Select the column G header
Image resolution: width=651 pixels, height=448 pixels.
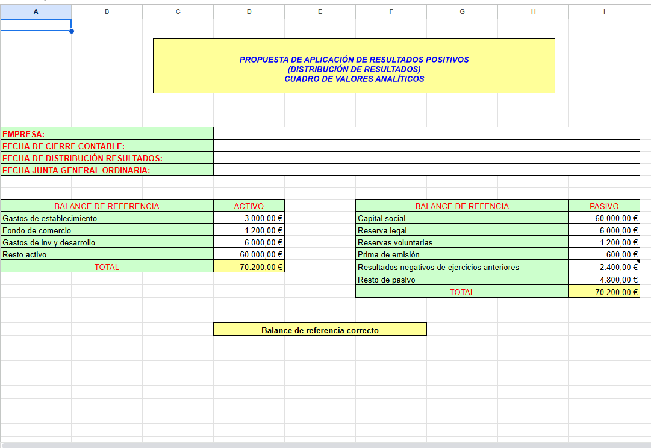click(462, 11)
